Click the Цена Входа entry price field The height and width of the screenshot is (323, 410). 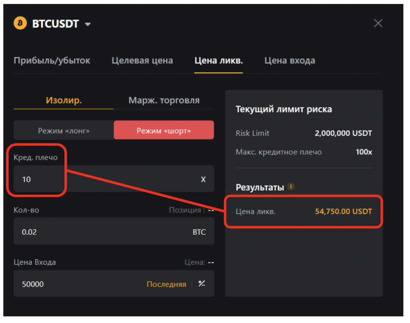click(114, 284)
